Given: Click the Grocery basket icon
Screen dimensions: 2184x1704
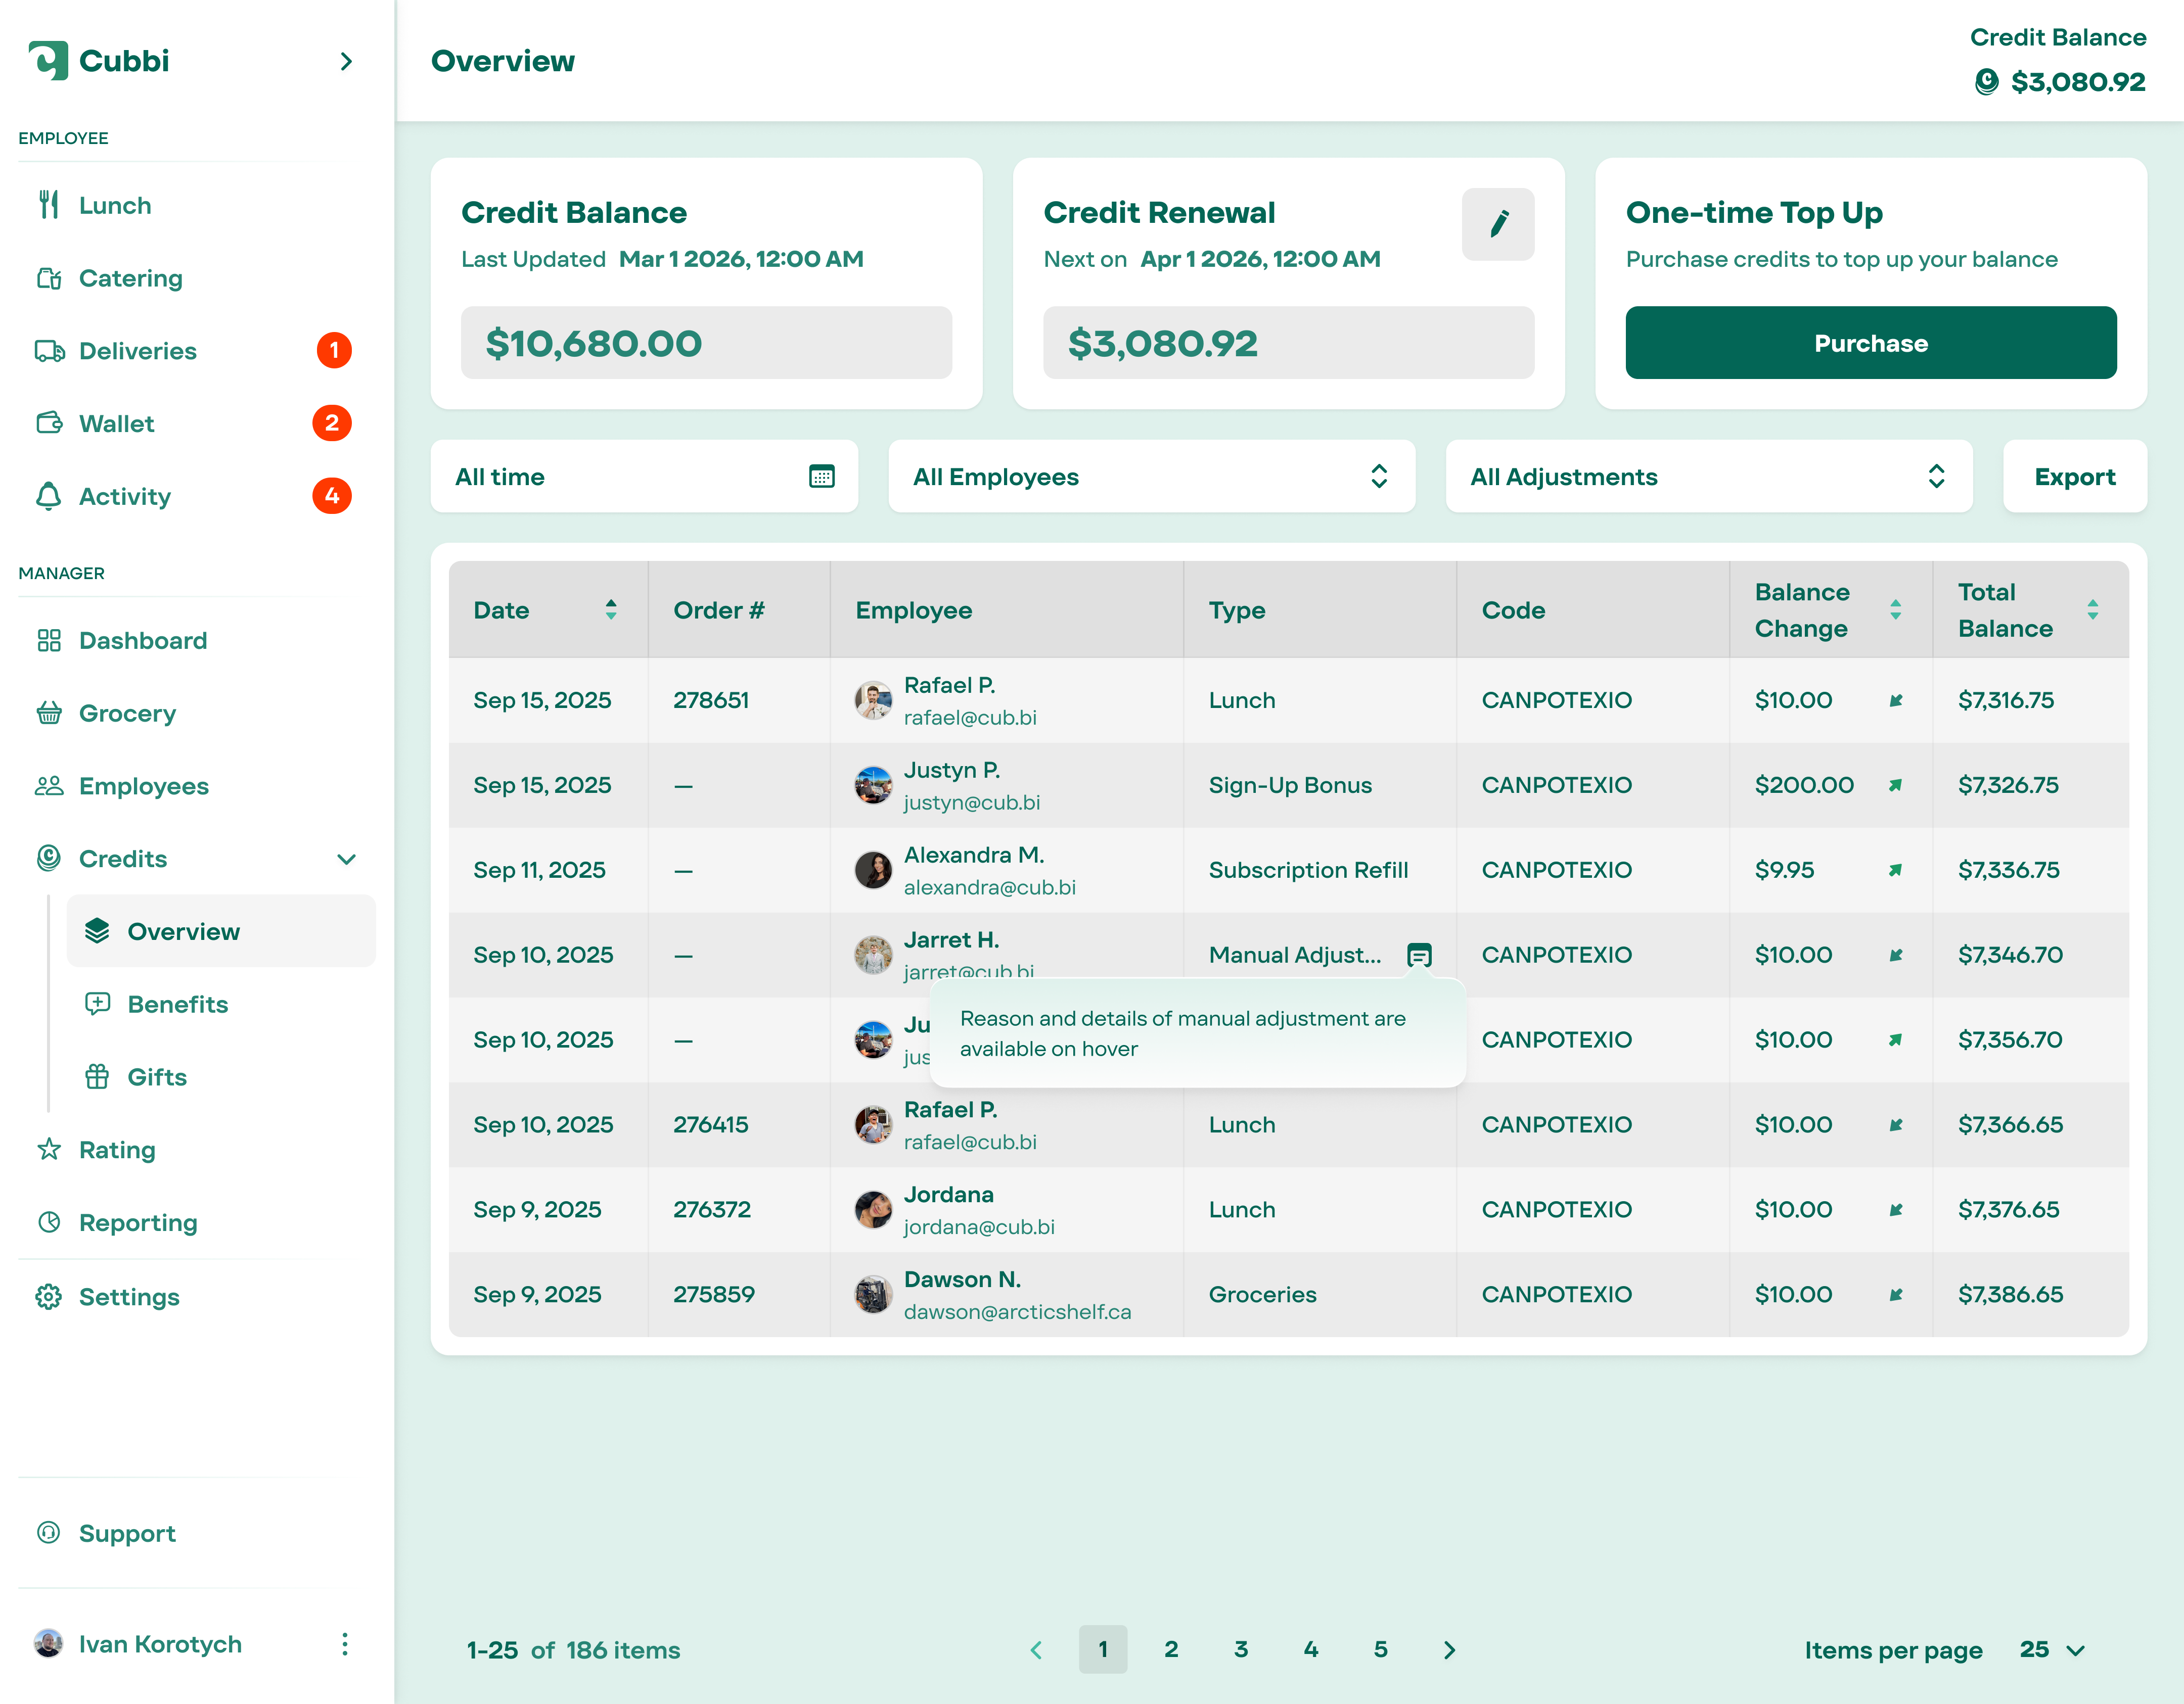Looking at the screenshot, I should pyautogui.click(x=49, y=713).
